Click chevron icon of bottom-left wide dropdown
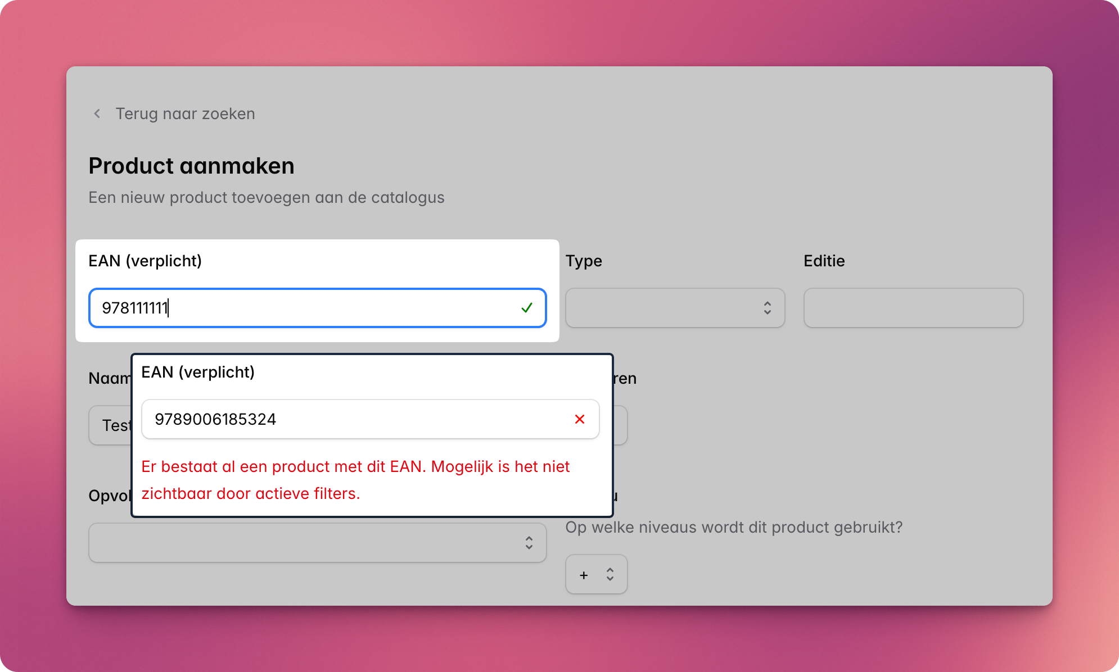 (x=529, y=543)
